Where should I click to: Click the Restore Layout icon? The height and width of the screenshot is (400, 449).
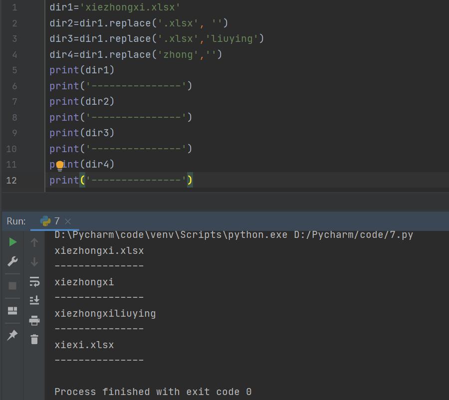tap(12, 311)
